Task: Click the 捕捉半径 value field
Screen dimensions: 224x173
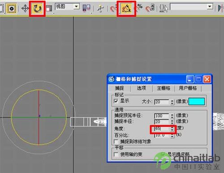Action: pyautogui.click(x=162, y=122)
